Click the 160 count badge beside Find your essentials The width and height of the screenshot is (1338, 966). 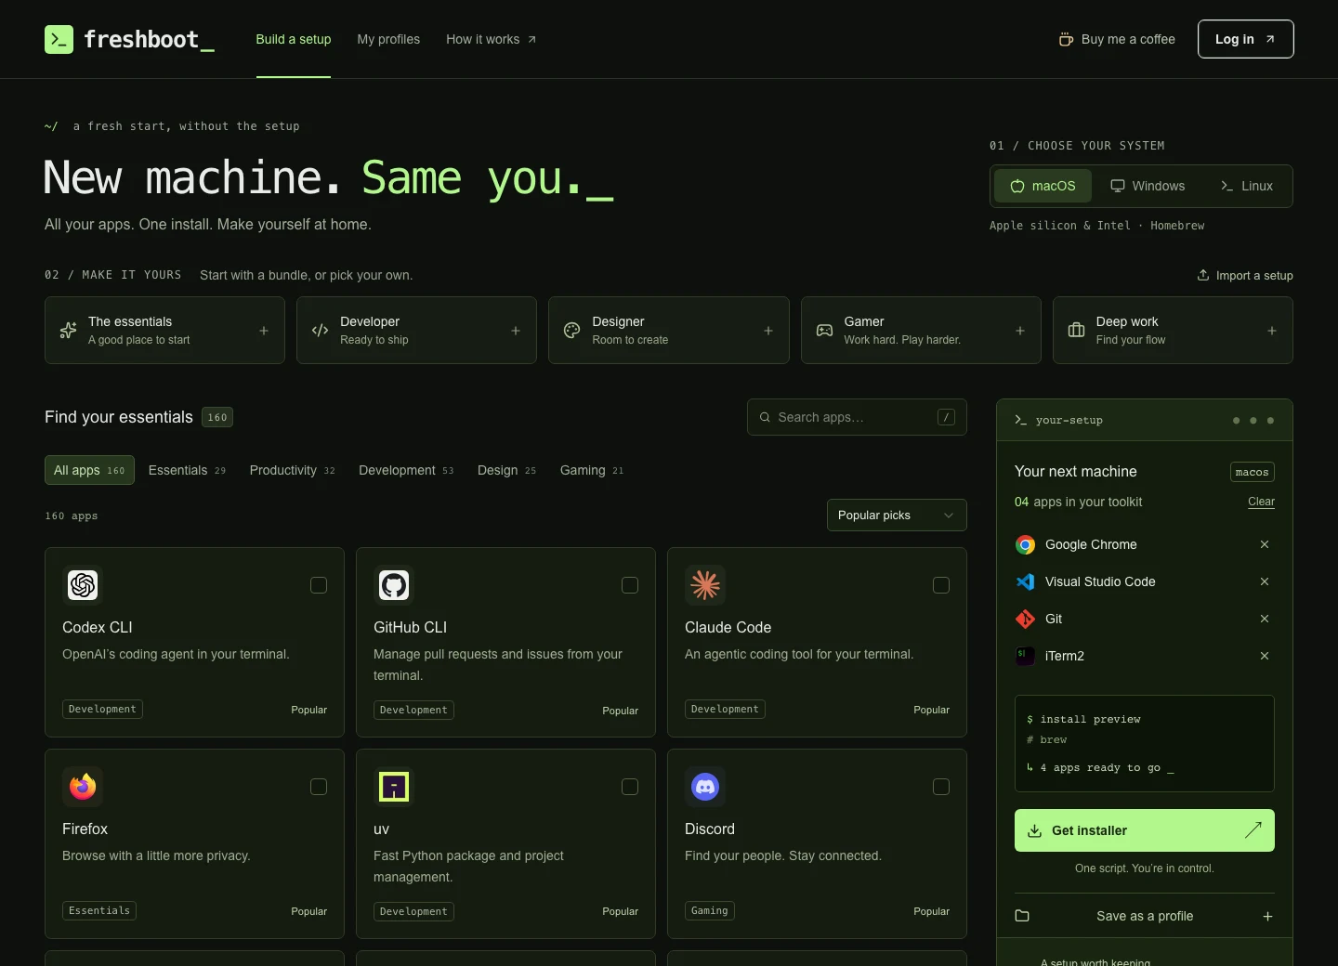[217, 417]
